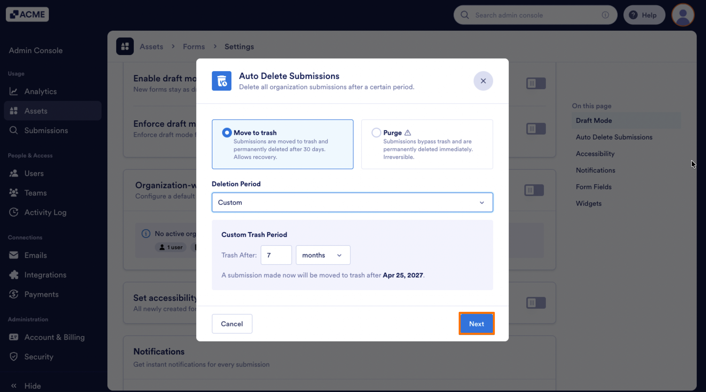The width and height of the screenshot is (706, 392).
Task: Toggle the Enforce draft mode switch
Action: pos(536,129)
